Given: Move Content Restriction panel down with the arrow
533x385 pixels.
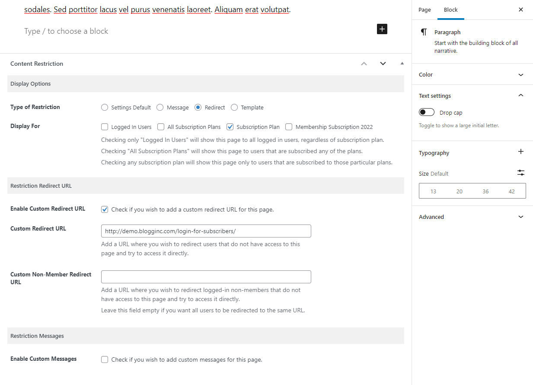Looking at the screenshot, I should pos(383,64).
